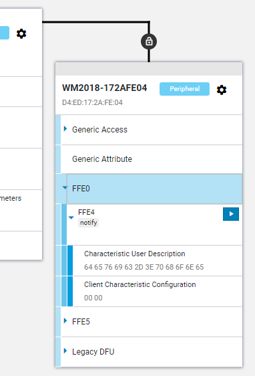Click the 00 00 CCCD value field
The width and height of the screenshot is (255, 376).
point(93,298)
